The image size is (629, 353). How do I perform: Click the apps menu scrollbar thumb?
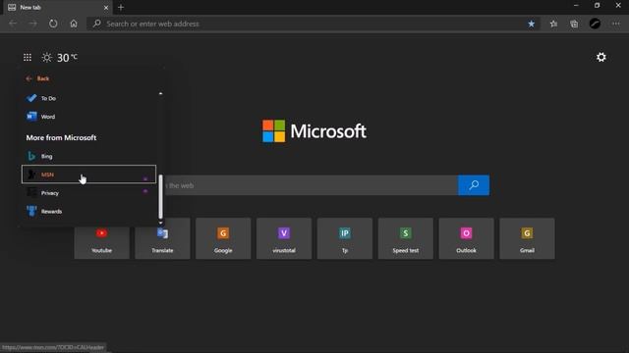point(161,196)
